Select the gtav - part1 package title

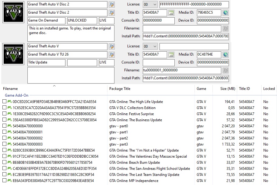tap(118, 132)
